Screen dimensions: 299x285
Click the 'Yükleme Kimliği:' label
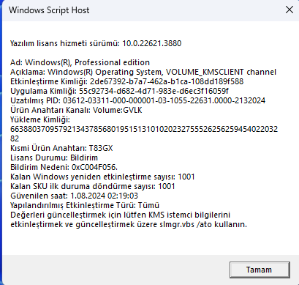(x=40, y=119)
